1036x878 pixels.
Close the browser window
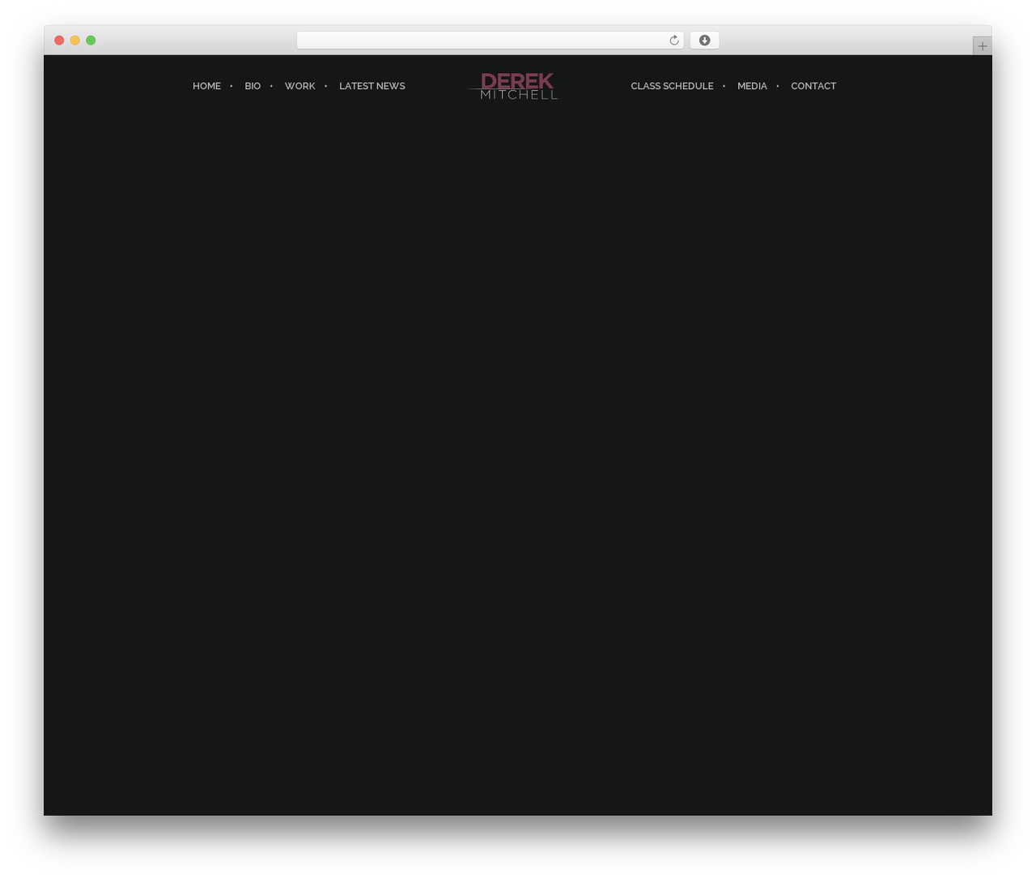coord(59,40)
